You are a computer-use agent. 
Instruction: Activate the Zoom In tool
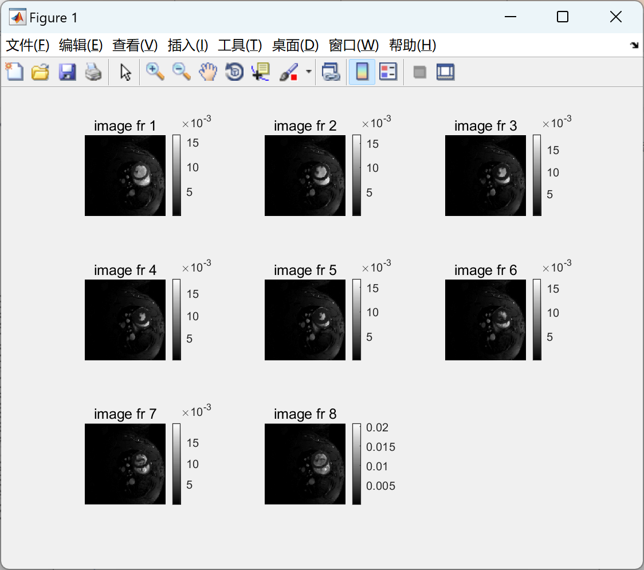[x=155, y=72]
